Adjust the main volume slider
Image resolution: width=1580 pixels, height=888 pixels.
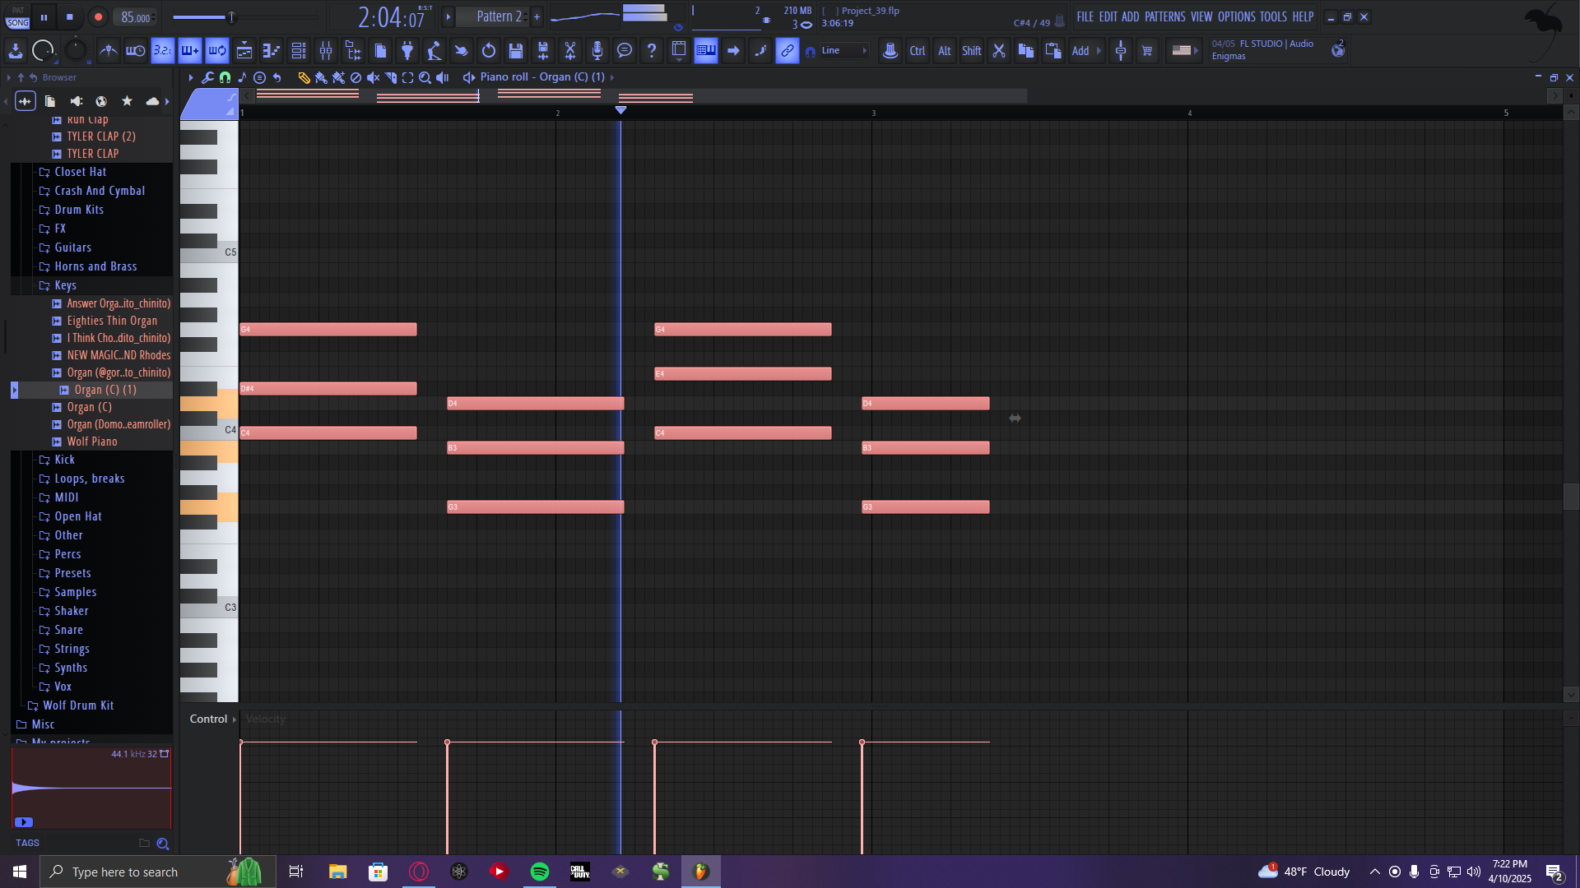231,16
